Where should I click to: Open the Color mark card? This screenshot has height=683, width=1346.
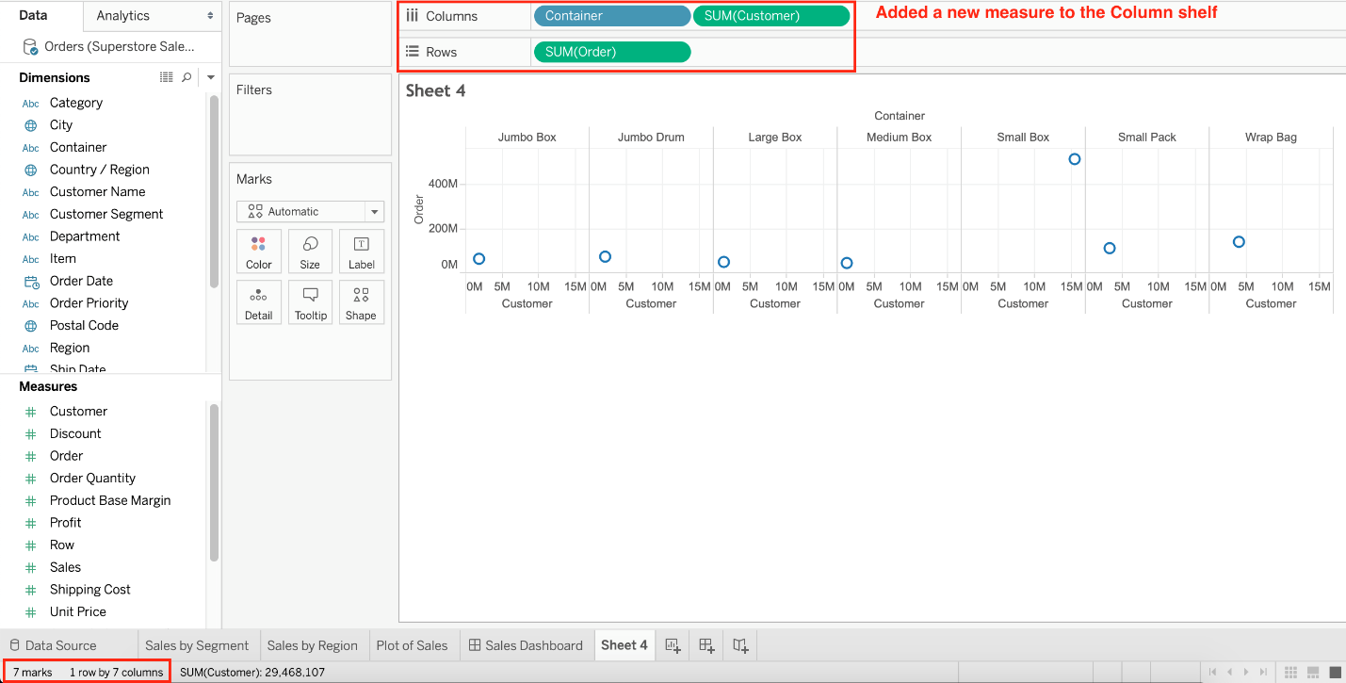[x=259, y=252]
